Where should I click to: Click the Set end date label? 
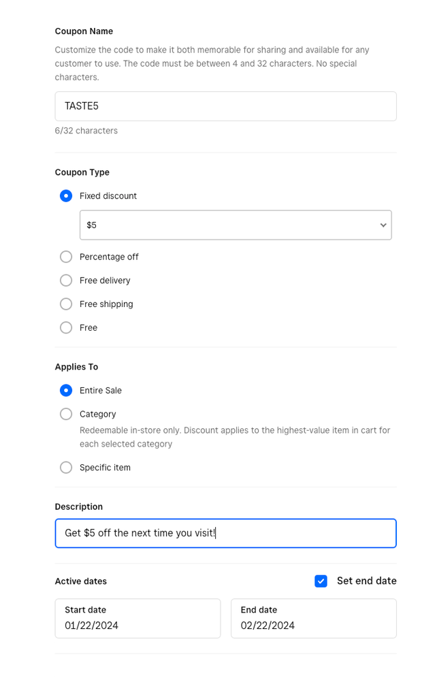pyautogui.click(x=366, y=581)
